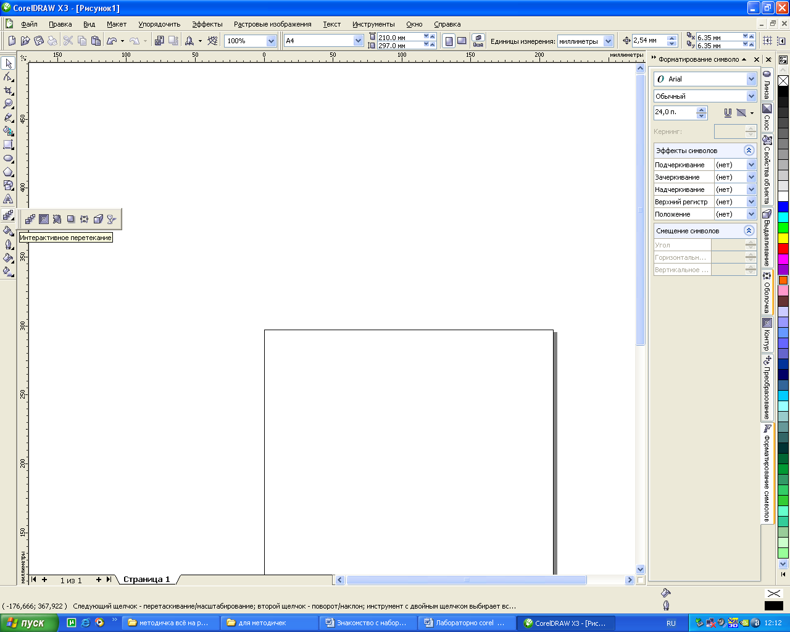Click the New document icon

12,41
